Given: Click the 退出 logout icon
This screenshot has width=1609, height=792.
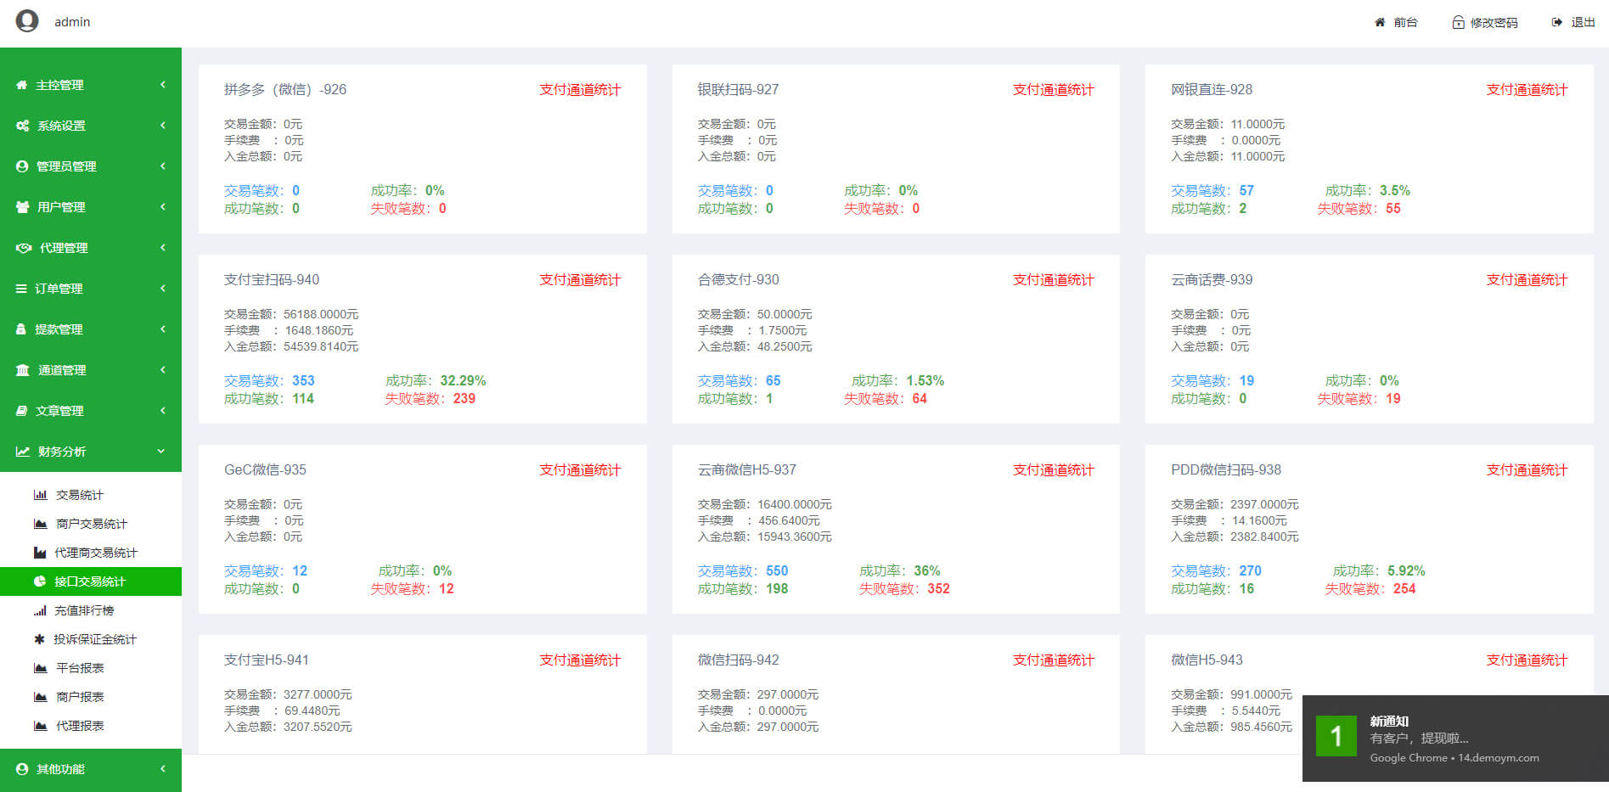Looking at the screenshot, I should click(x=1556, y=22).
